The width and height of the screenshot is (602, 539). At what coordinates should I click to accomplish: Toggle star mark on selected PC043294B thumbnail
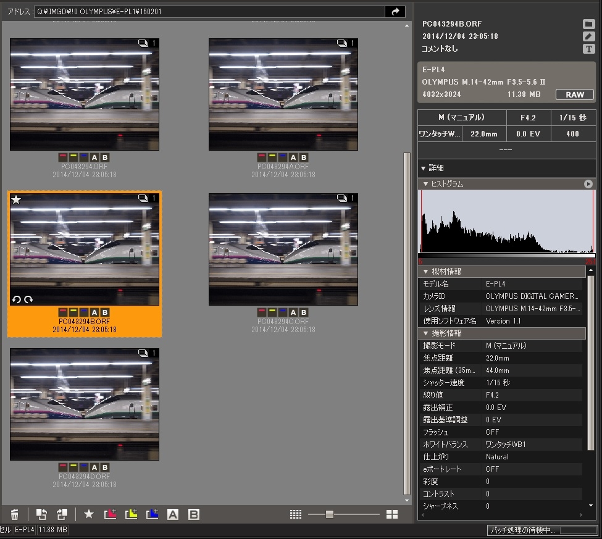point(17,199)
